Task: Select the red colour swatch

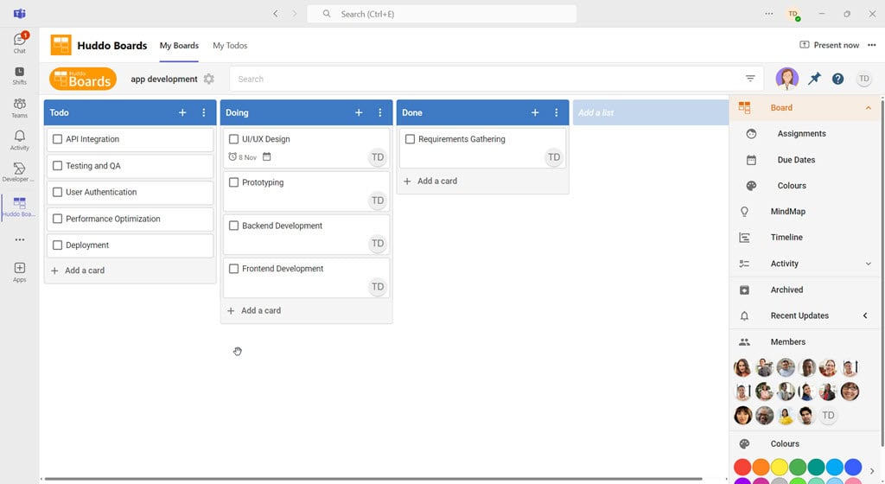Action: click(742, 467)
